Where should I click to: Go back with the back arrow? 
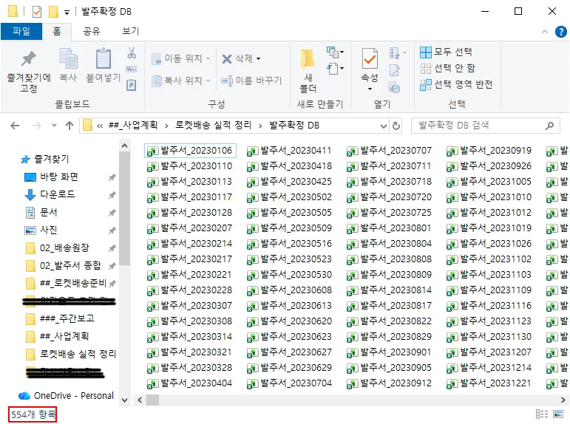coord(15,126)
